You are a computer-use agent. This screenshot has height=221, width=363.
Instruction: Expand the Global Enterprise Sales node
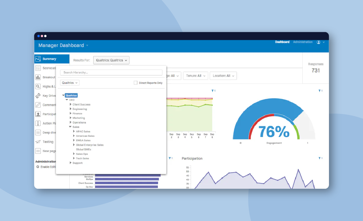tap(74, 145)
